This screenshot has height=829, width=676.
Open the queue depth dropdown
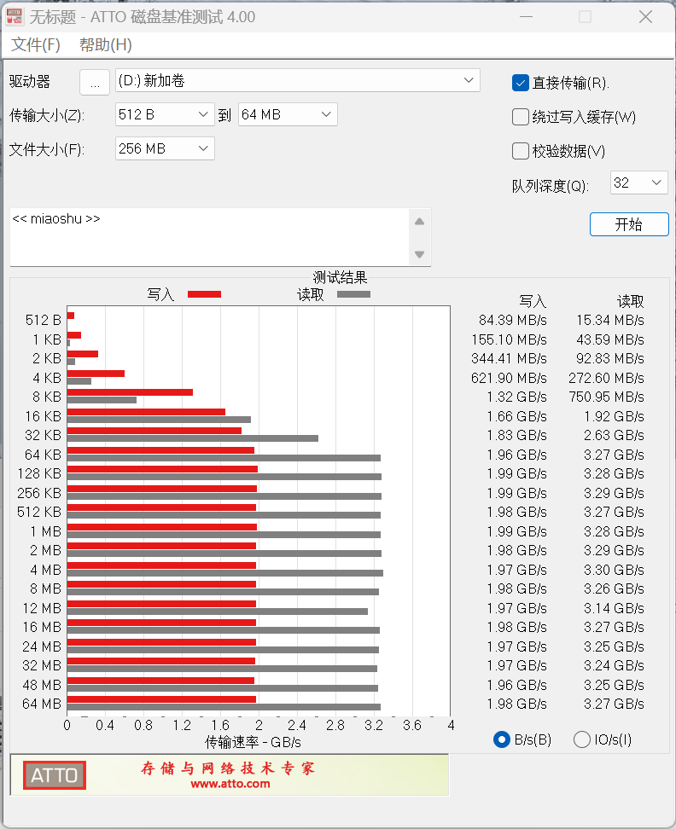pos(656,183)
